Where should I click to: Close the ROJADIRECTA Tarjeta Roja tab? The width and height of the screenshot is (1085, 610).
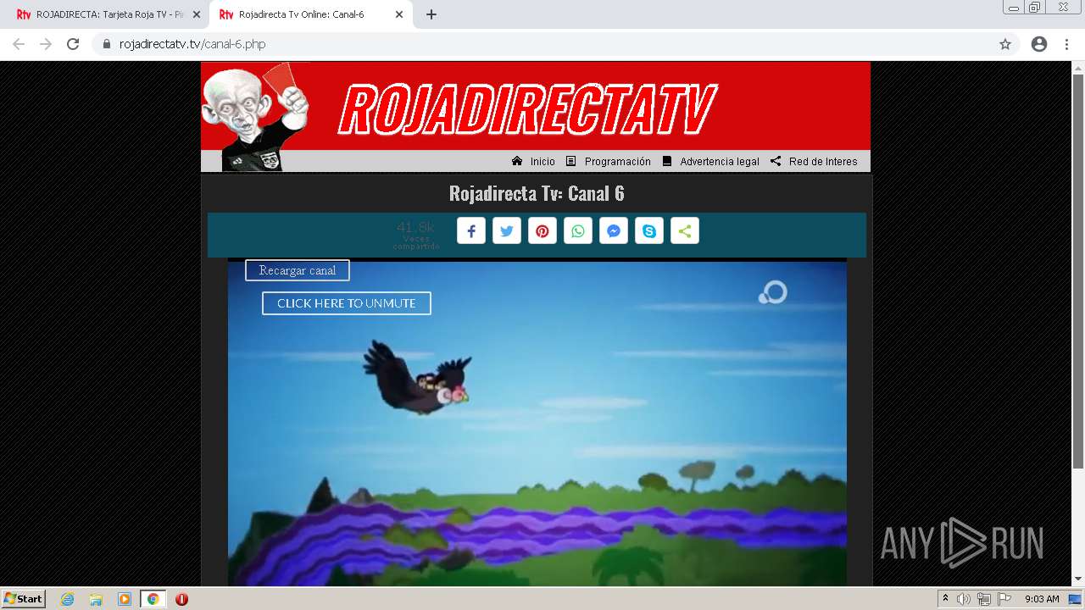coord(197,14)
